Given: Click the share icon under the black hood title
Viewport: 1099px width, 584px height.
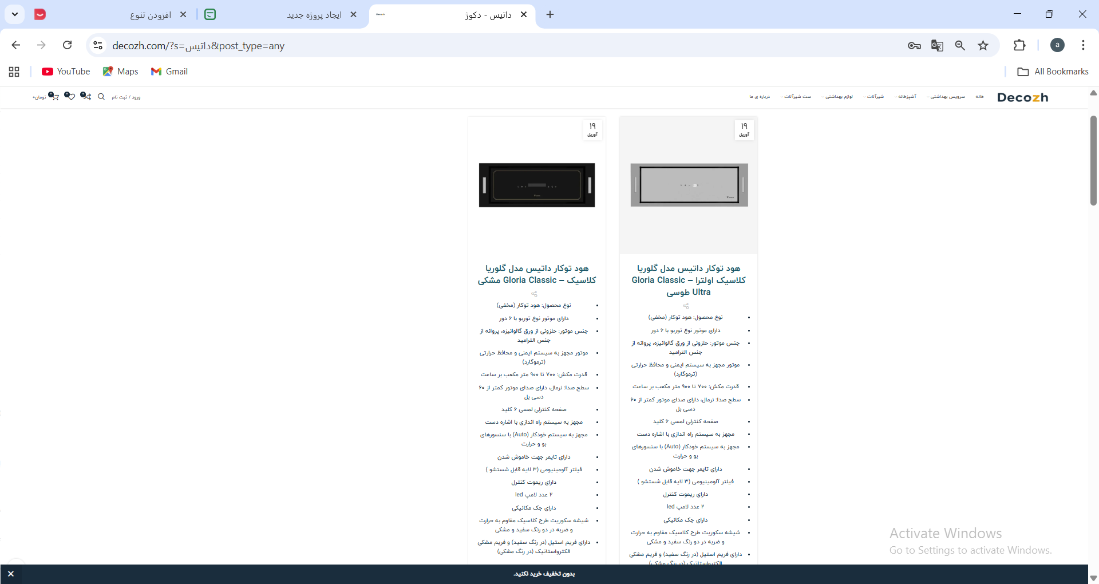Looking at the screenshot, I should [x=534, y=294].
